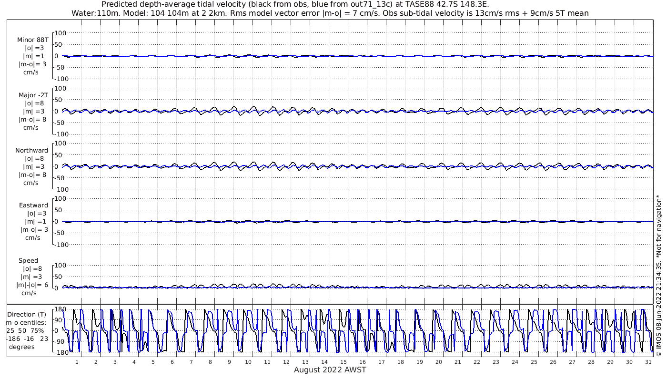Screen dimensions: 667x380
Task: Click day 13 on the date axis
Action: (305, 362)
